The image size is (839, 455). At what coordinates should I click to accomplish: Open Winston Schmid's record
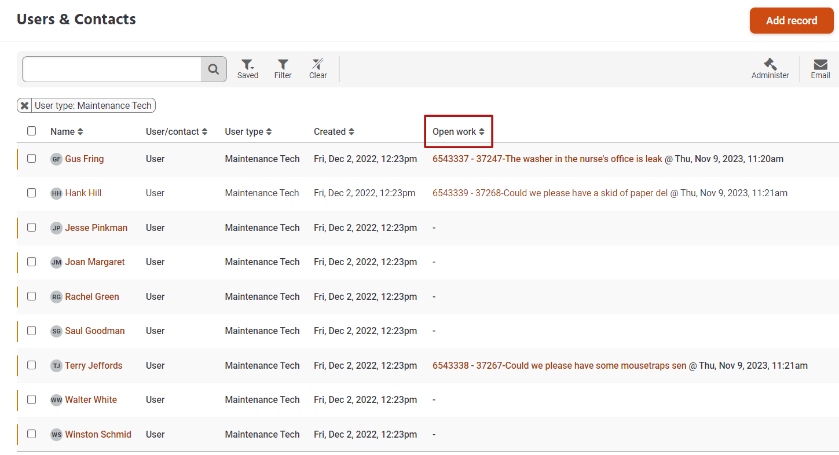tap(98, 435)
